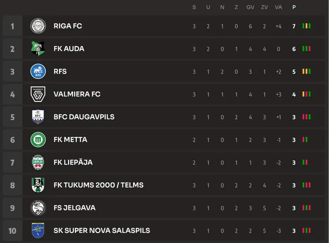The height and width of the screenshot is (243, 329).
Task: Sort table by the P points column
Action: (294, 7)
